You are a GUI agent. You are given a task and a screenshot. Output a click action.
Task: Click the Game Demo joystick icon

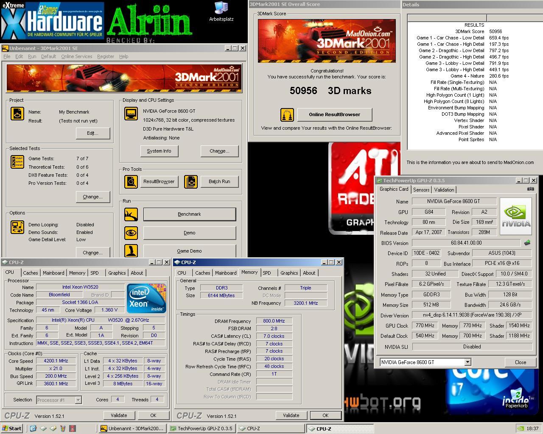coord(131,250)
